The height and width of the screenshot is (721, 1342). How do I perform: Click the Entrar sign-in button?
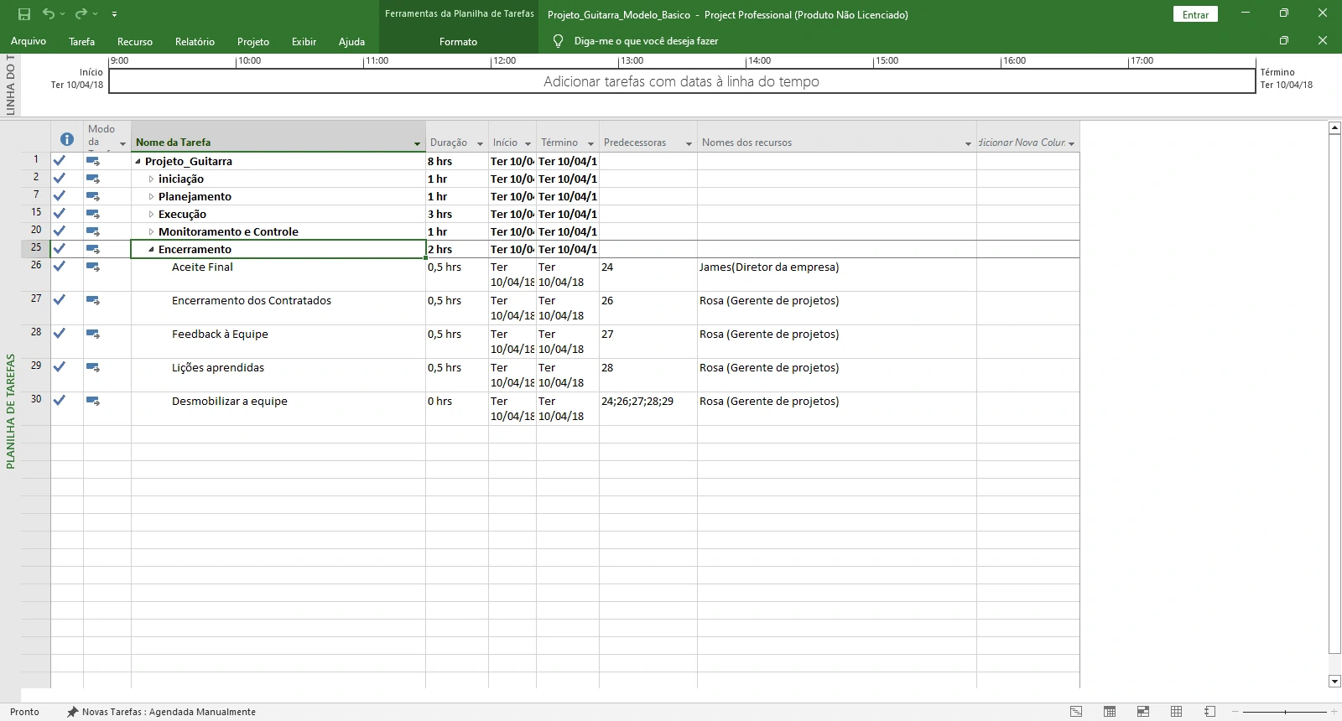point(1195,14)
